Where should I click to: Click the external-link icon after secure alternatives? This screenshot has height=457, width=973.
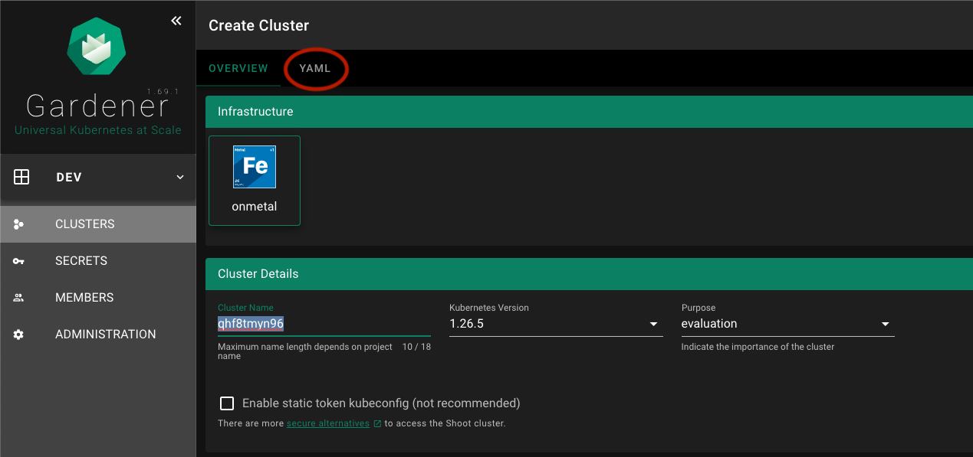377,423
